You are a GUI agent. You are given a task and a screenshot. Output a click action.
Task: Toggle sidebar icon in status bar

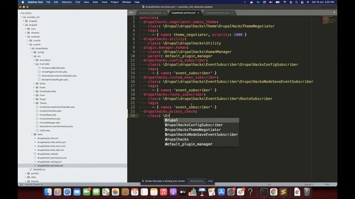tap(21, 184)
